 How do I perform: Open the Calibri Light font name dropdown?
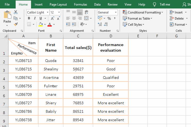47,12
